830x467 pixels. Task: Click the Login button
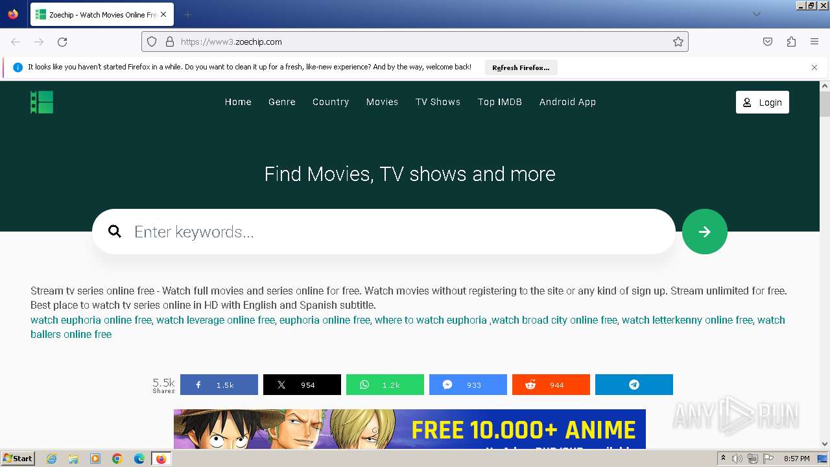click(x=763, y=102)
